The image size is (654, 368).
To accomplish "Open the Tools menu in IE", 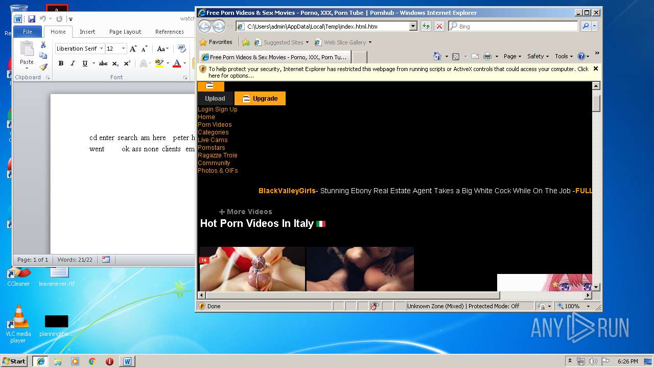I will (x=564, y=56).
